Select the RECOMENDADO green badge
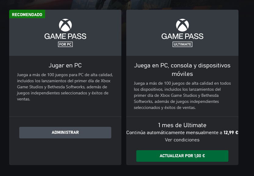The image size is (254, 176). pos(27,14)
